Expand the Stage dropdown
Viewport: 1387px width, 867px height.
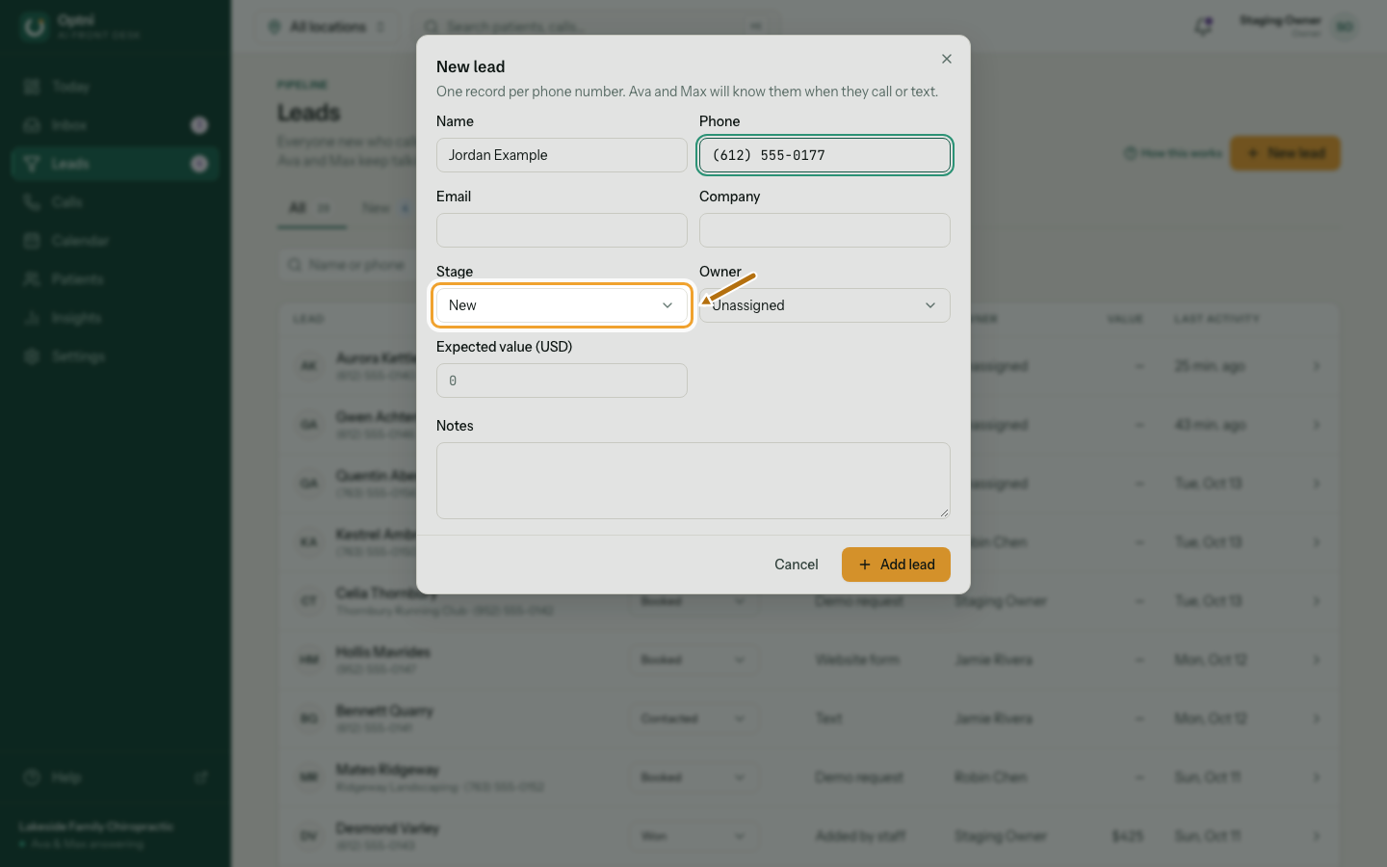562,305
